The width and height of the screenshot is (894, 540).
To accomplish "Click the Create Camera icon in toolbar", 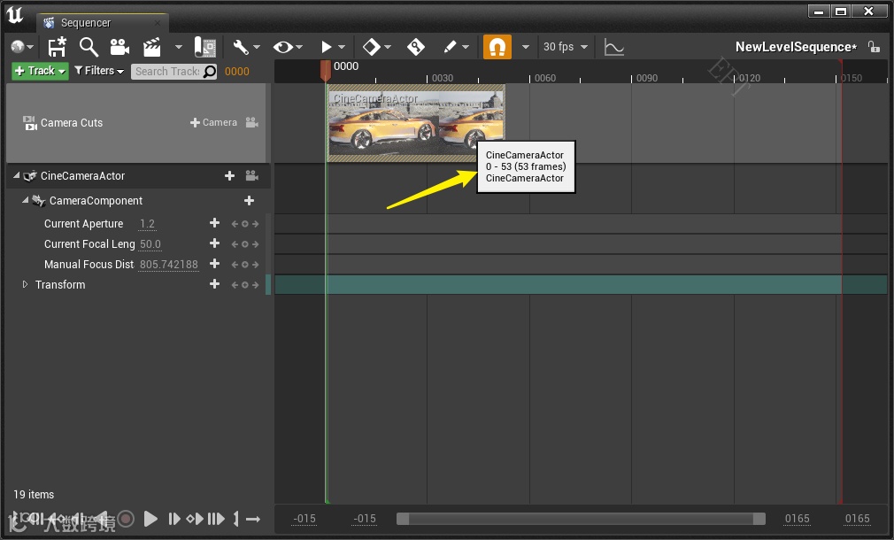I will pyautogui.click(x=119, y=47).
